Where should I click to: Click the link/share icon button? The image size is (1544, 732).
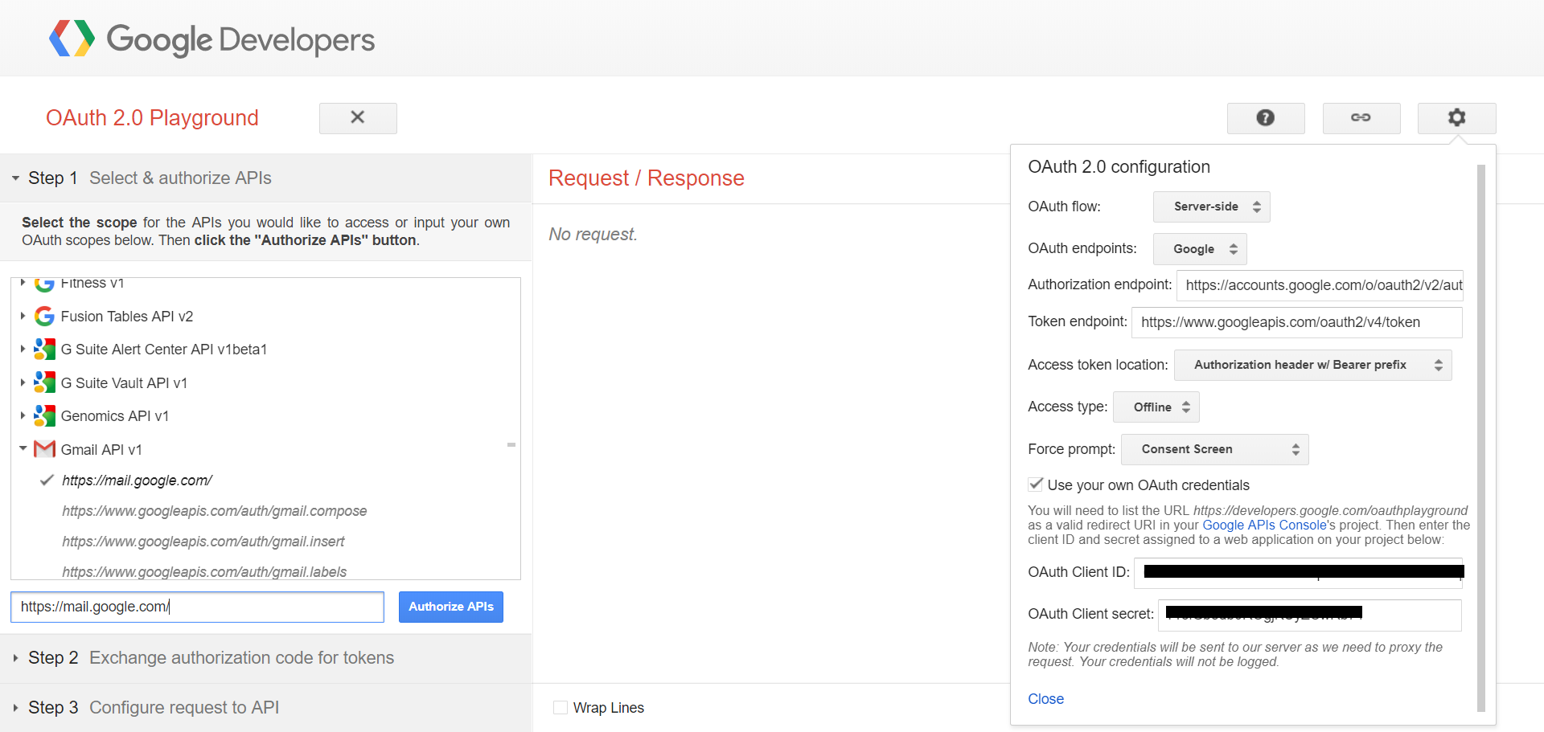[1361, 118]
